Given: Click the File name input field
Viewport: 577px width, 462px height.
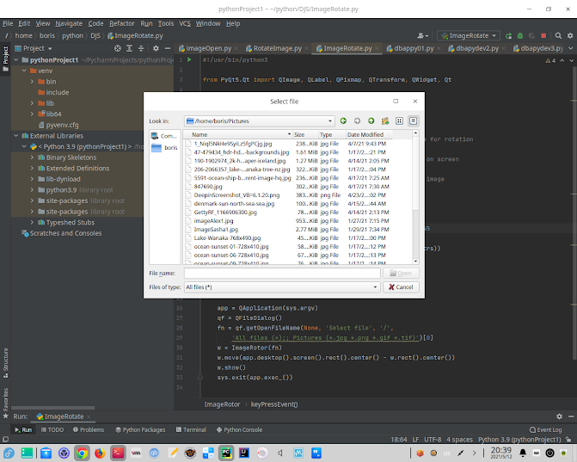Looking at the screenshot, I should 282,273.
